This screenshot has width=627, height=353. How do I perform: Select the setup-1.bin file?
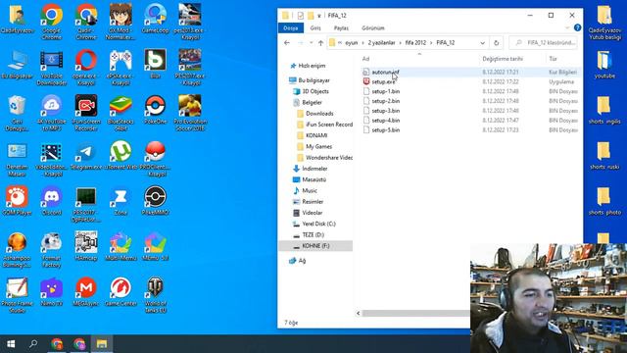(x=385, y=91)
